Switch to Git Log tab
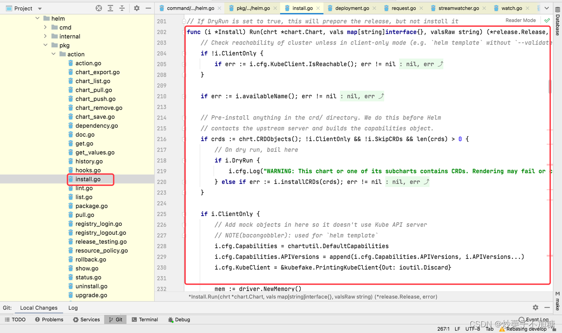Screen dimensions: 562x333 coord(73,308)
